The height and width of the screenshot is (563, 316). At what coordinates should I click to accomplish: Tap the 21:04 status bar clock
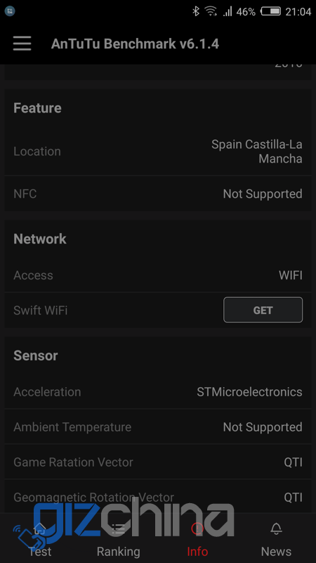(x=298, y=12)
